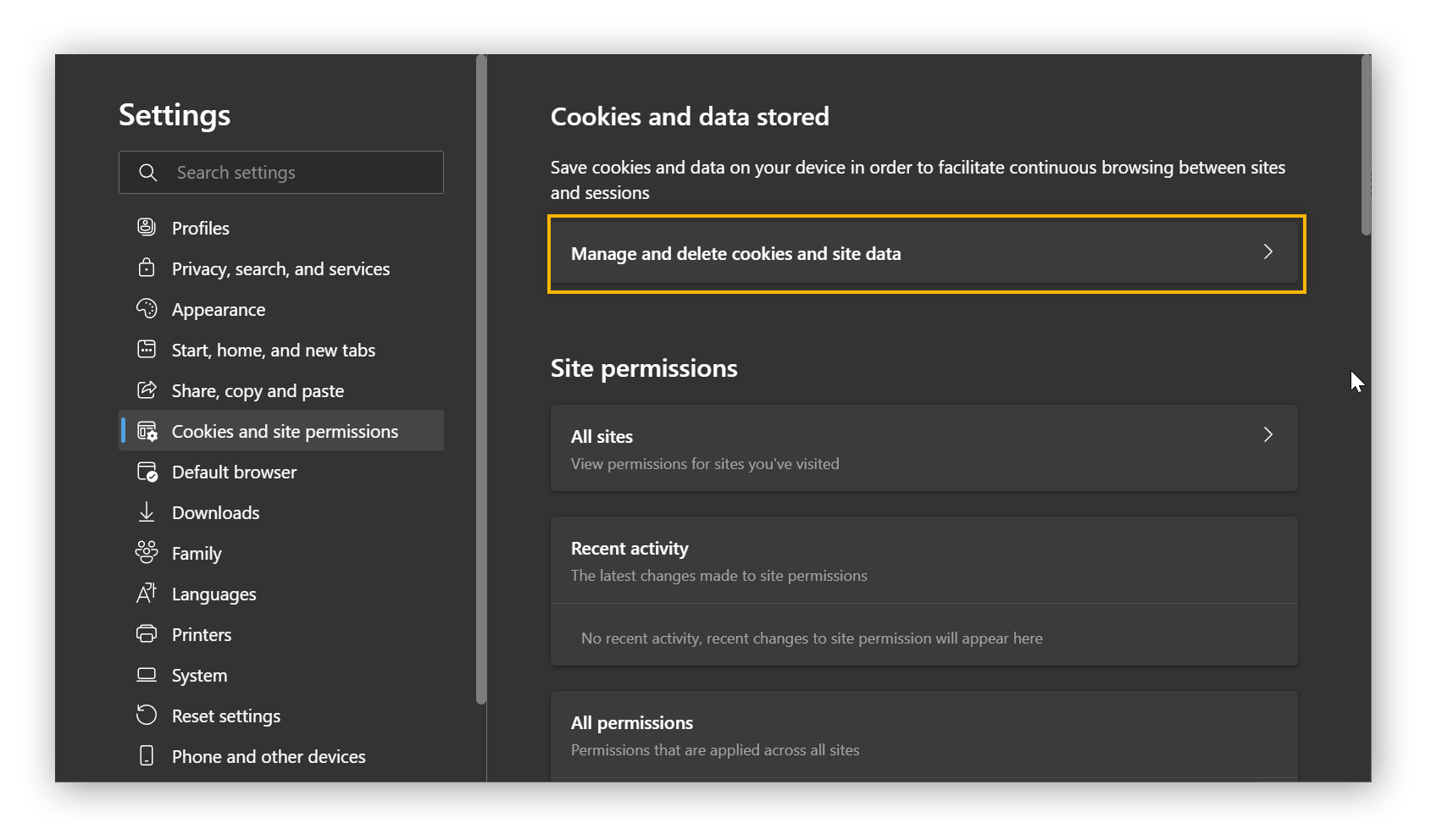Screen dimensions: 1431x840
Task: Open Phone and other devices settings
Action: (x=269, y=756)
